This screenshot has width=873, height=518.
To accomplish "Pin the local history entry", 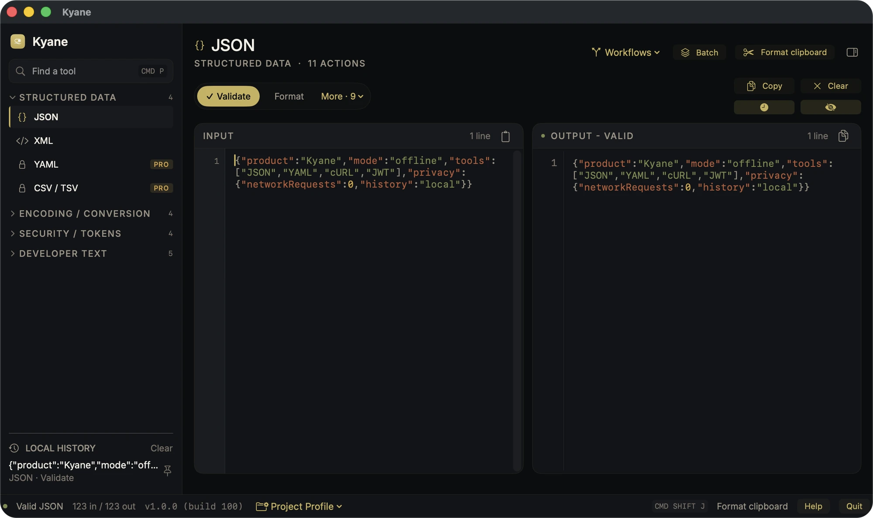I will 167,470.
